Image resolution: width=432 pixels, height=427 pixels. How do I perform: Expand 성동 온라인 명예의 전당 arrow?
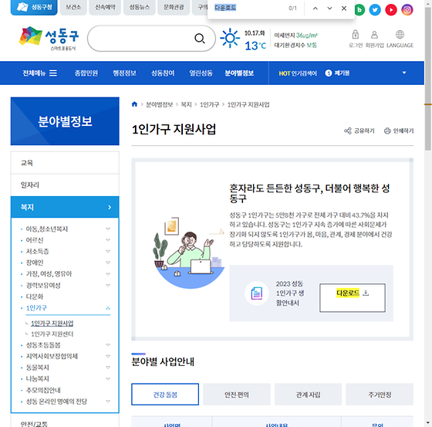click(x=108, y=402)
